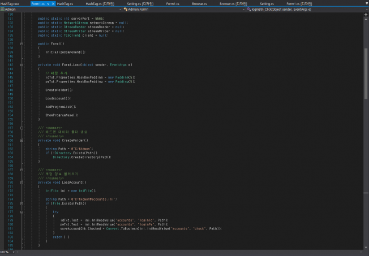Viewport: 369px width, 256px height.
Task: Collapse the Form1() constructor at line 137
Action: (22, 44)
